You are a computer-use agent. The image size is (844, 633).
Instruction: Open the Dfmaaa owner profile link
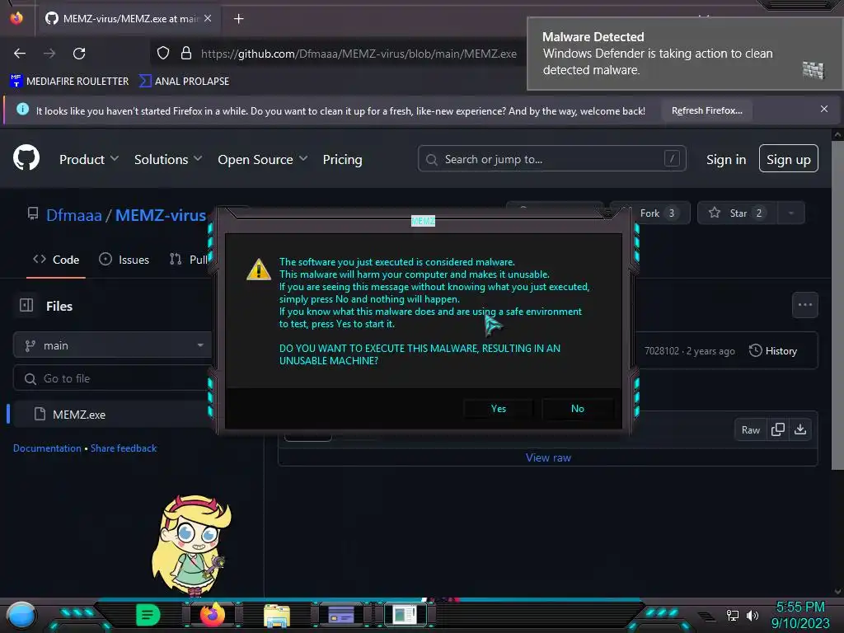[x=73, y=215]
